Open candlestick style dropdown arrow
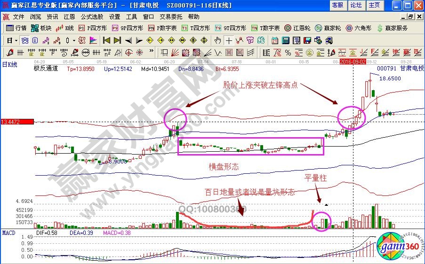425x264 pixels. [74, 40]
